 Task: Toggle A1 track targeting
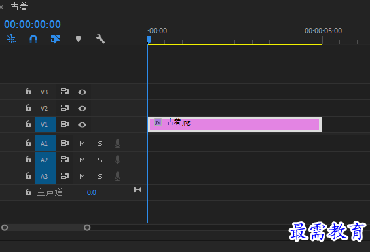pos(45,143)
